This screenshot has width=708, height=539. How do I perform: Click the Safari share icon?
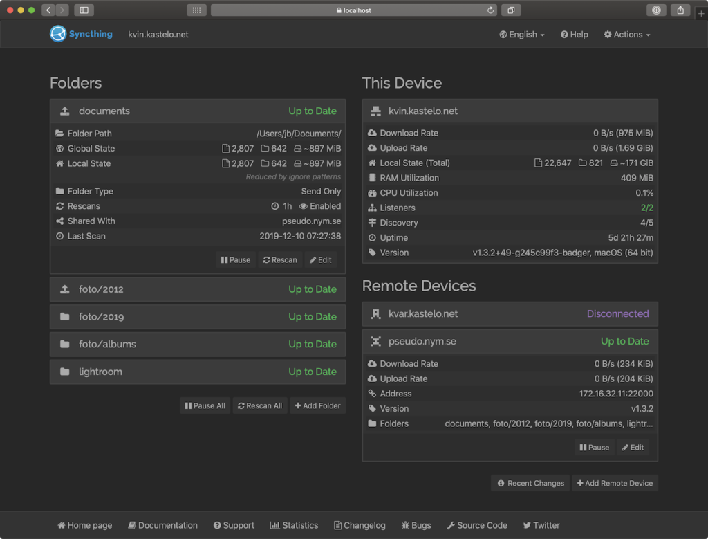[680, 10]
